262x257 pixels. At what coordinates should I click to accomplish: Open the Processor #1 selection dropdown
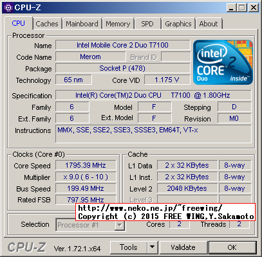(120, 225)
